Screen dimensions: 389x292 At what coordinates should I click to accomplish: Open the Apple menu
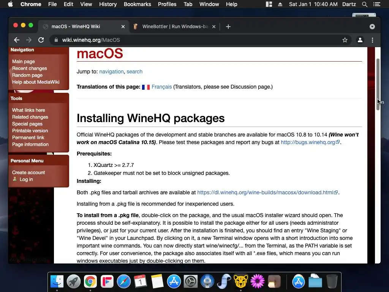click(x=10, y=4)
